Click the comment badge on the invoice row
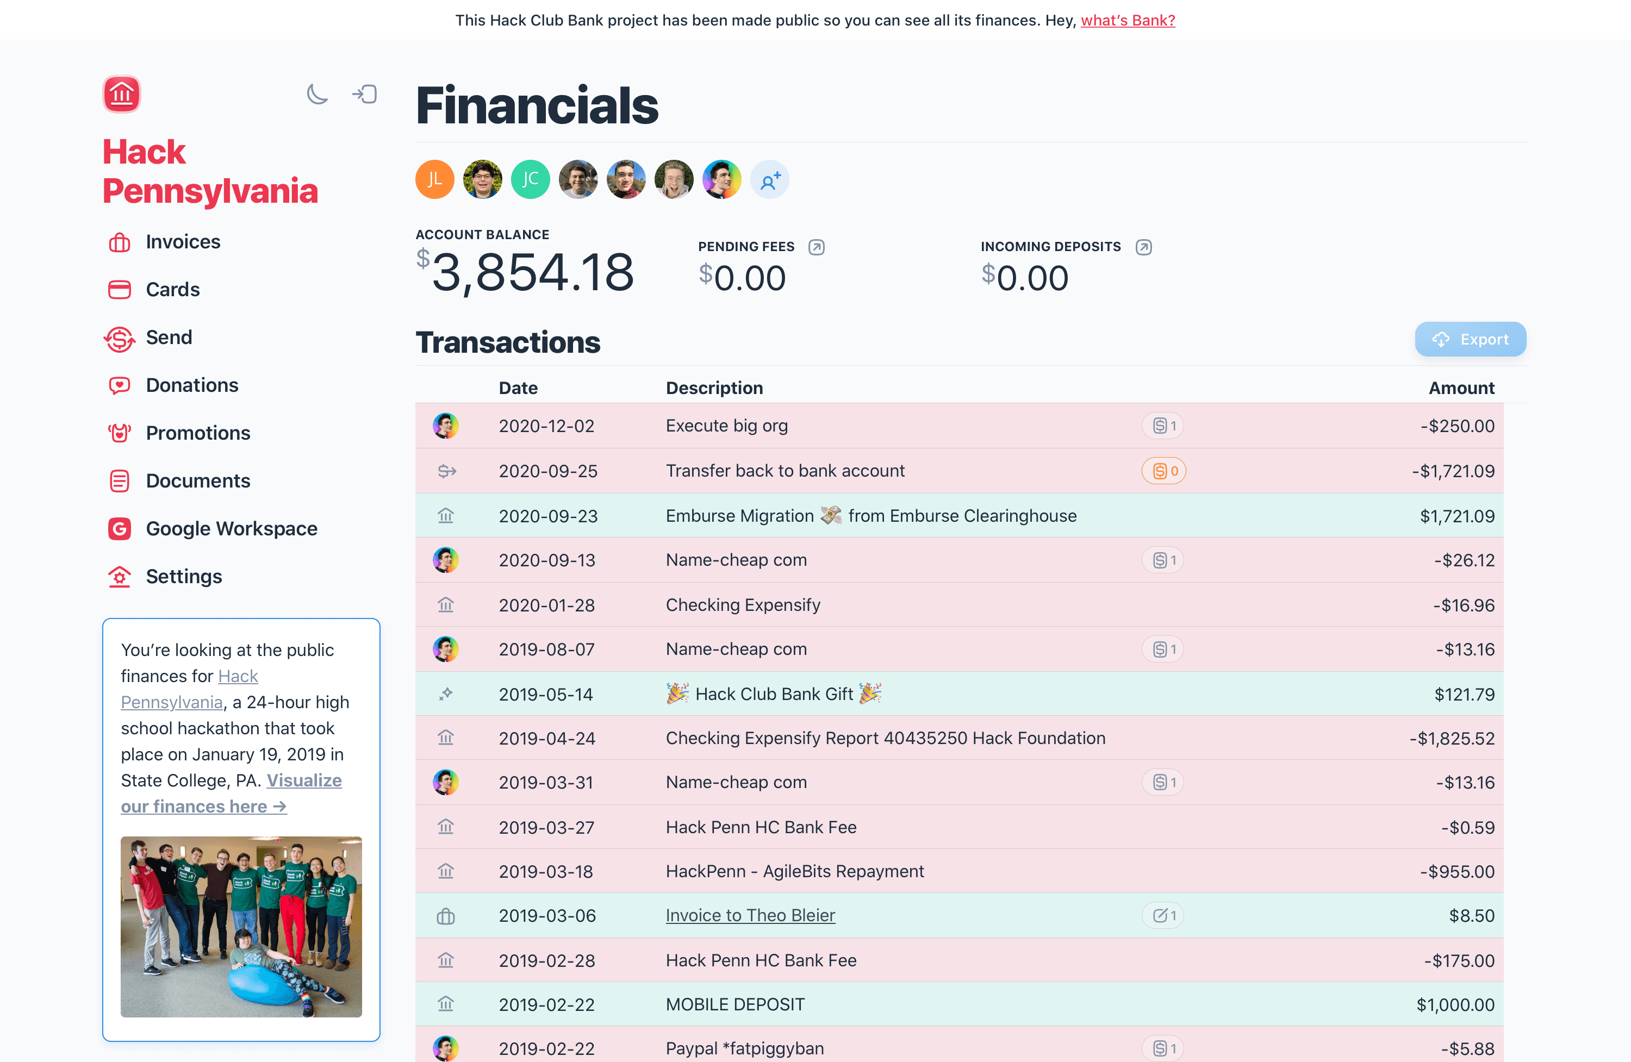 (1163, 915)
